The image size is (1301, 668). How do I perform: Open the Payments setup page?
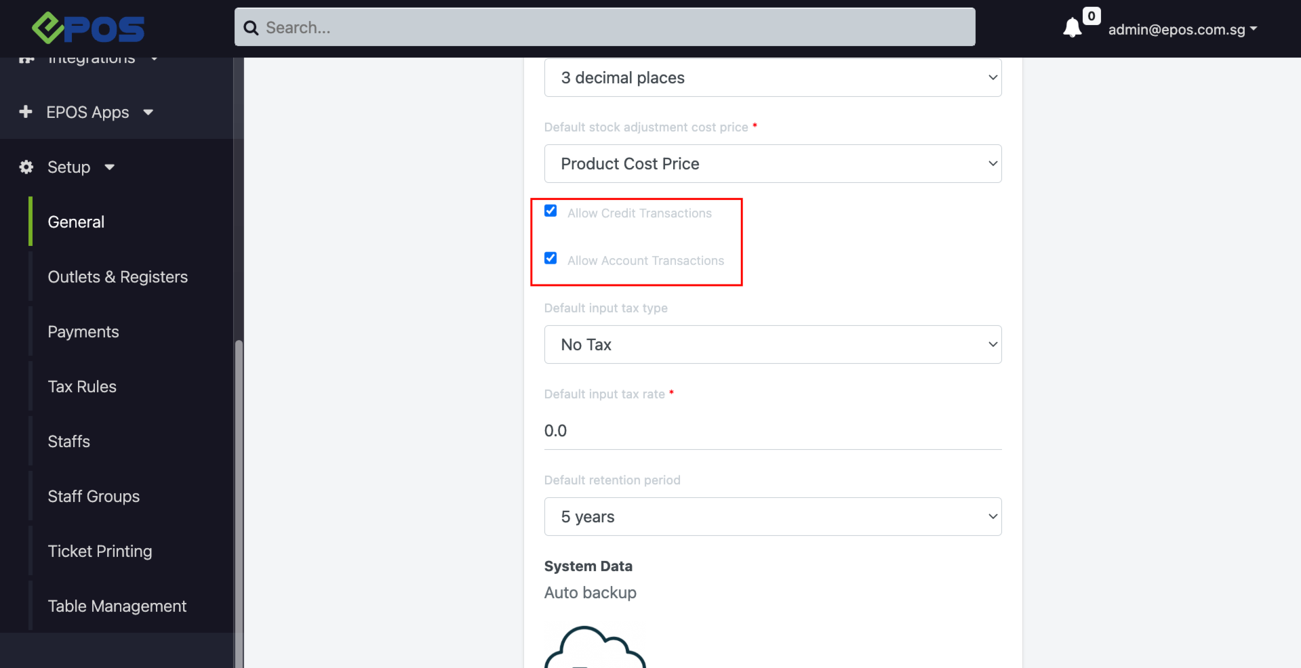point(83,332)
